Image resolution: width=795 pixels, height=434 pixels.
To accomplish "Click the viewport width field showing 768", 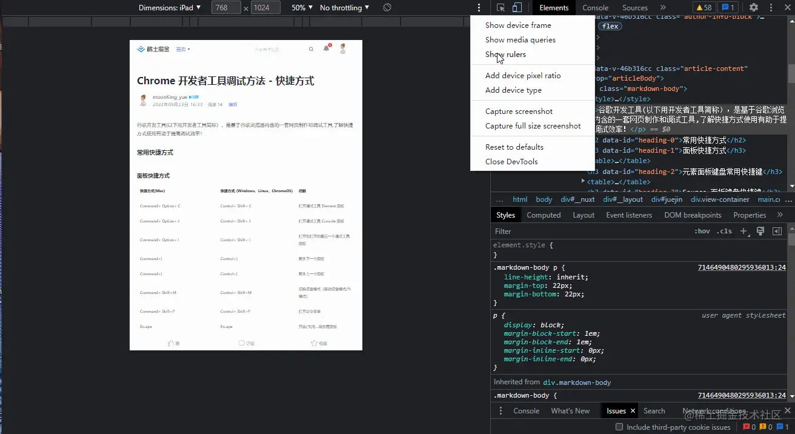I will [x=226, y=8].
